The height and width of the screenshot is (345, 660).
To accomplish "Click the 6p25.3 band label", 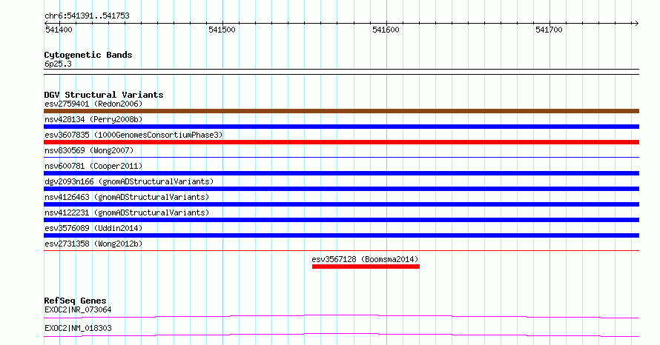I will click(x=58, y=64).
